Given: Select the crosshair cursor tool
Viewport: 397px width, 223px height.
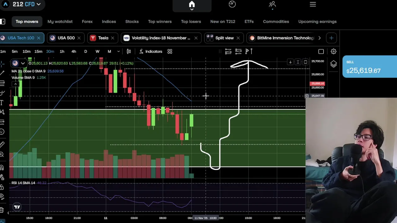Looking at the screenshot, I should coord(2,64).
